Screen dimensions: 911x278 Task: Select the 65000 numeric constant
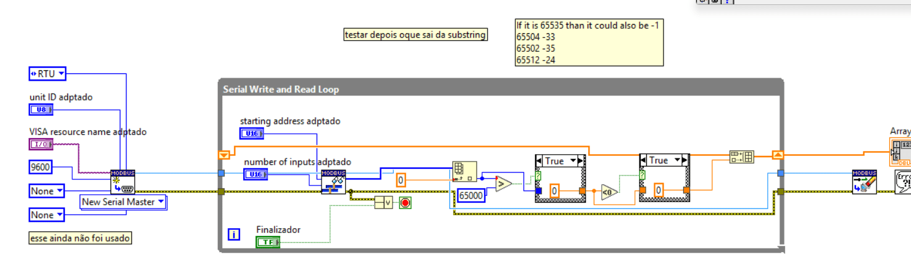[x=472, y=195]
